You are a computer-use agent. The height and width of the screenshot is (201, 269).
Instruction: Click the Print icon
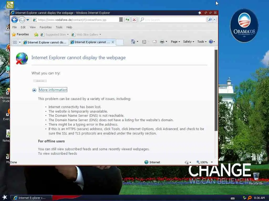tap(162, 42)
